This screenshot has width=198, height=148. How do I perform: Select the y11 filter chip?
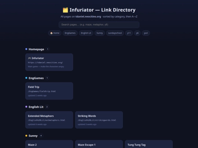pos(129,33)
